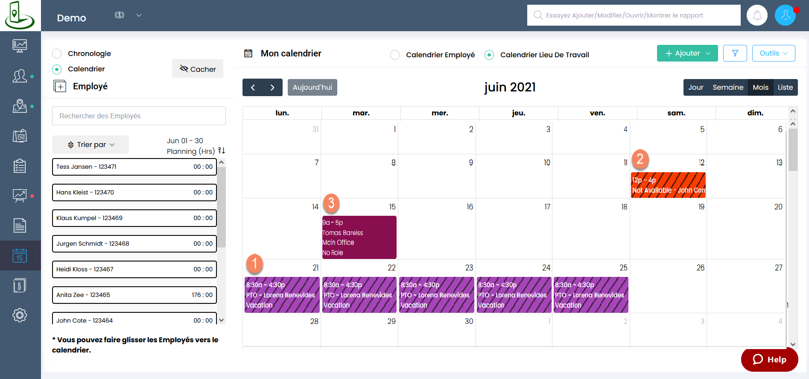Open the Help chat button
809x379 pixels.
coord(769,360)
